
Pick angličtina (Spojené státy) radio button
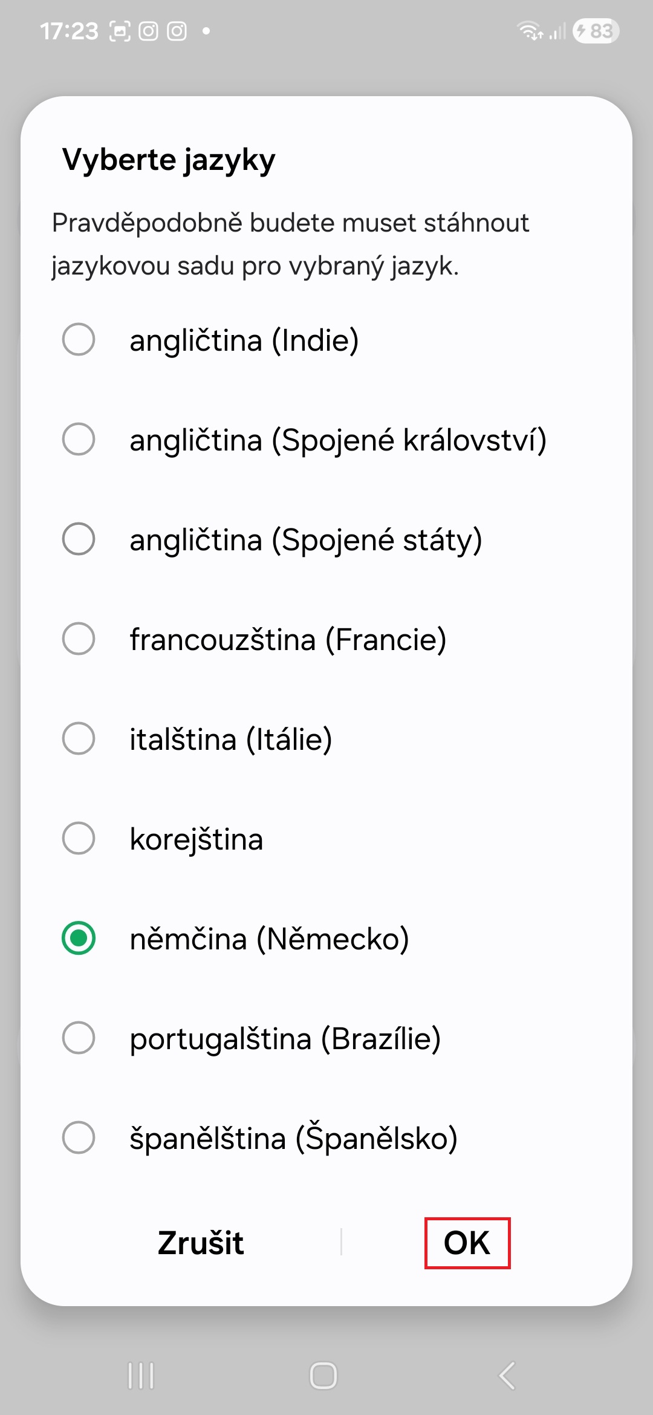[79, 539]
